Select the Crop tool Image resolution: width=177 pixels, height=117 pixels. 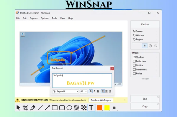coord(25,108)
